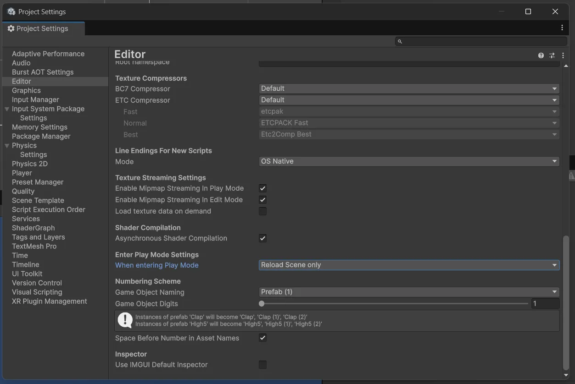Select Graphics in the settings sidebar
575x384 pixels.
(x=26, y=91)
